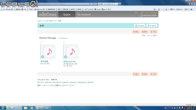Screen dimensions: 196x110
Task: Click the refresh icon in address bar
Action: click(95, 4)
